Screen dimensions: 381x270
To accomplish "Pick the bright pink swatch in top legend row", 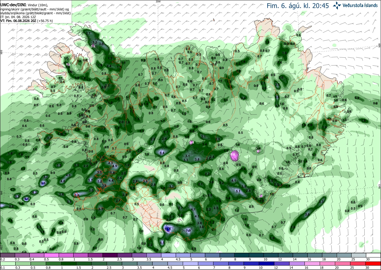I will click(51, 255).
